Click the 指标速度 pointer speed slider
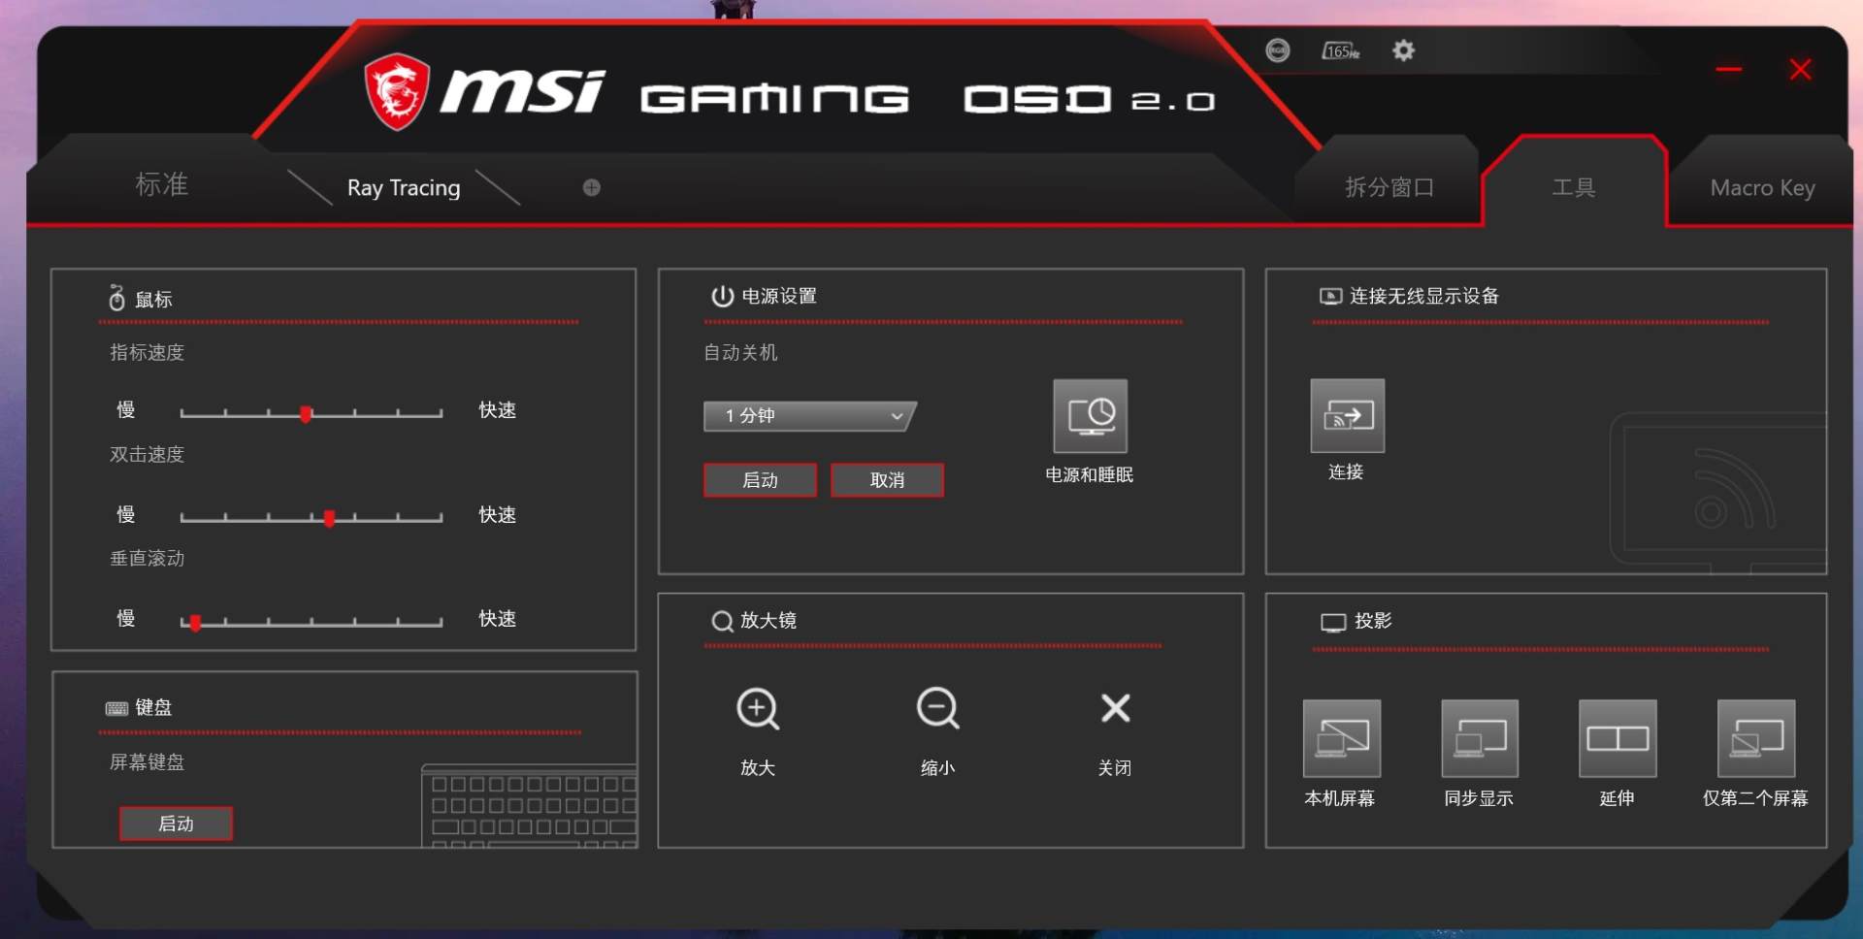The height and width of the screenshot is (939, 1863). (x=311, y=413)
